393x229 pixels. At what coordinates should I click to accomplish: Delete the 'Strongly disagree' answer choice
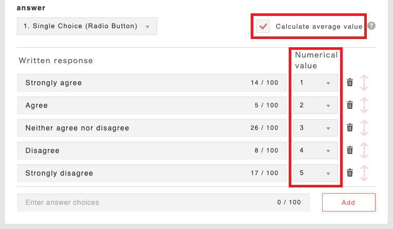click(x=350, y=173)
